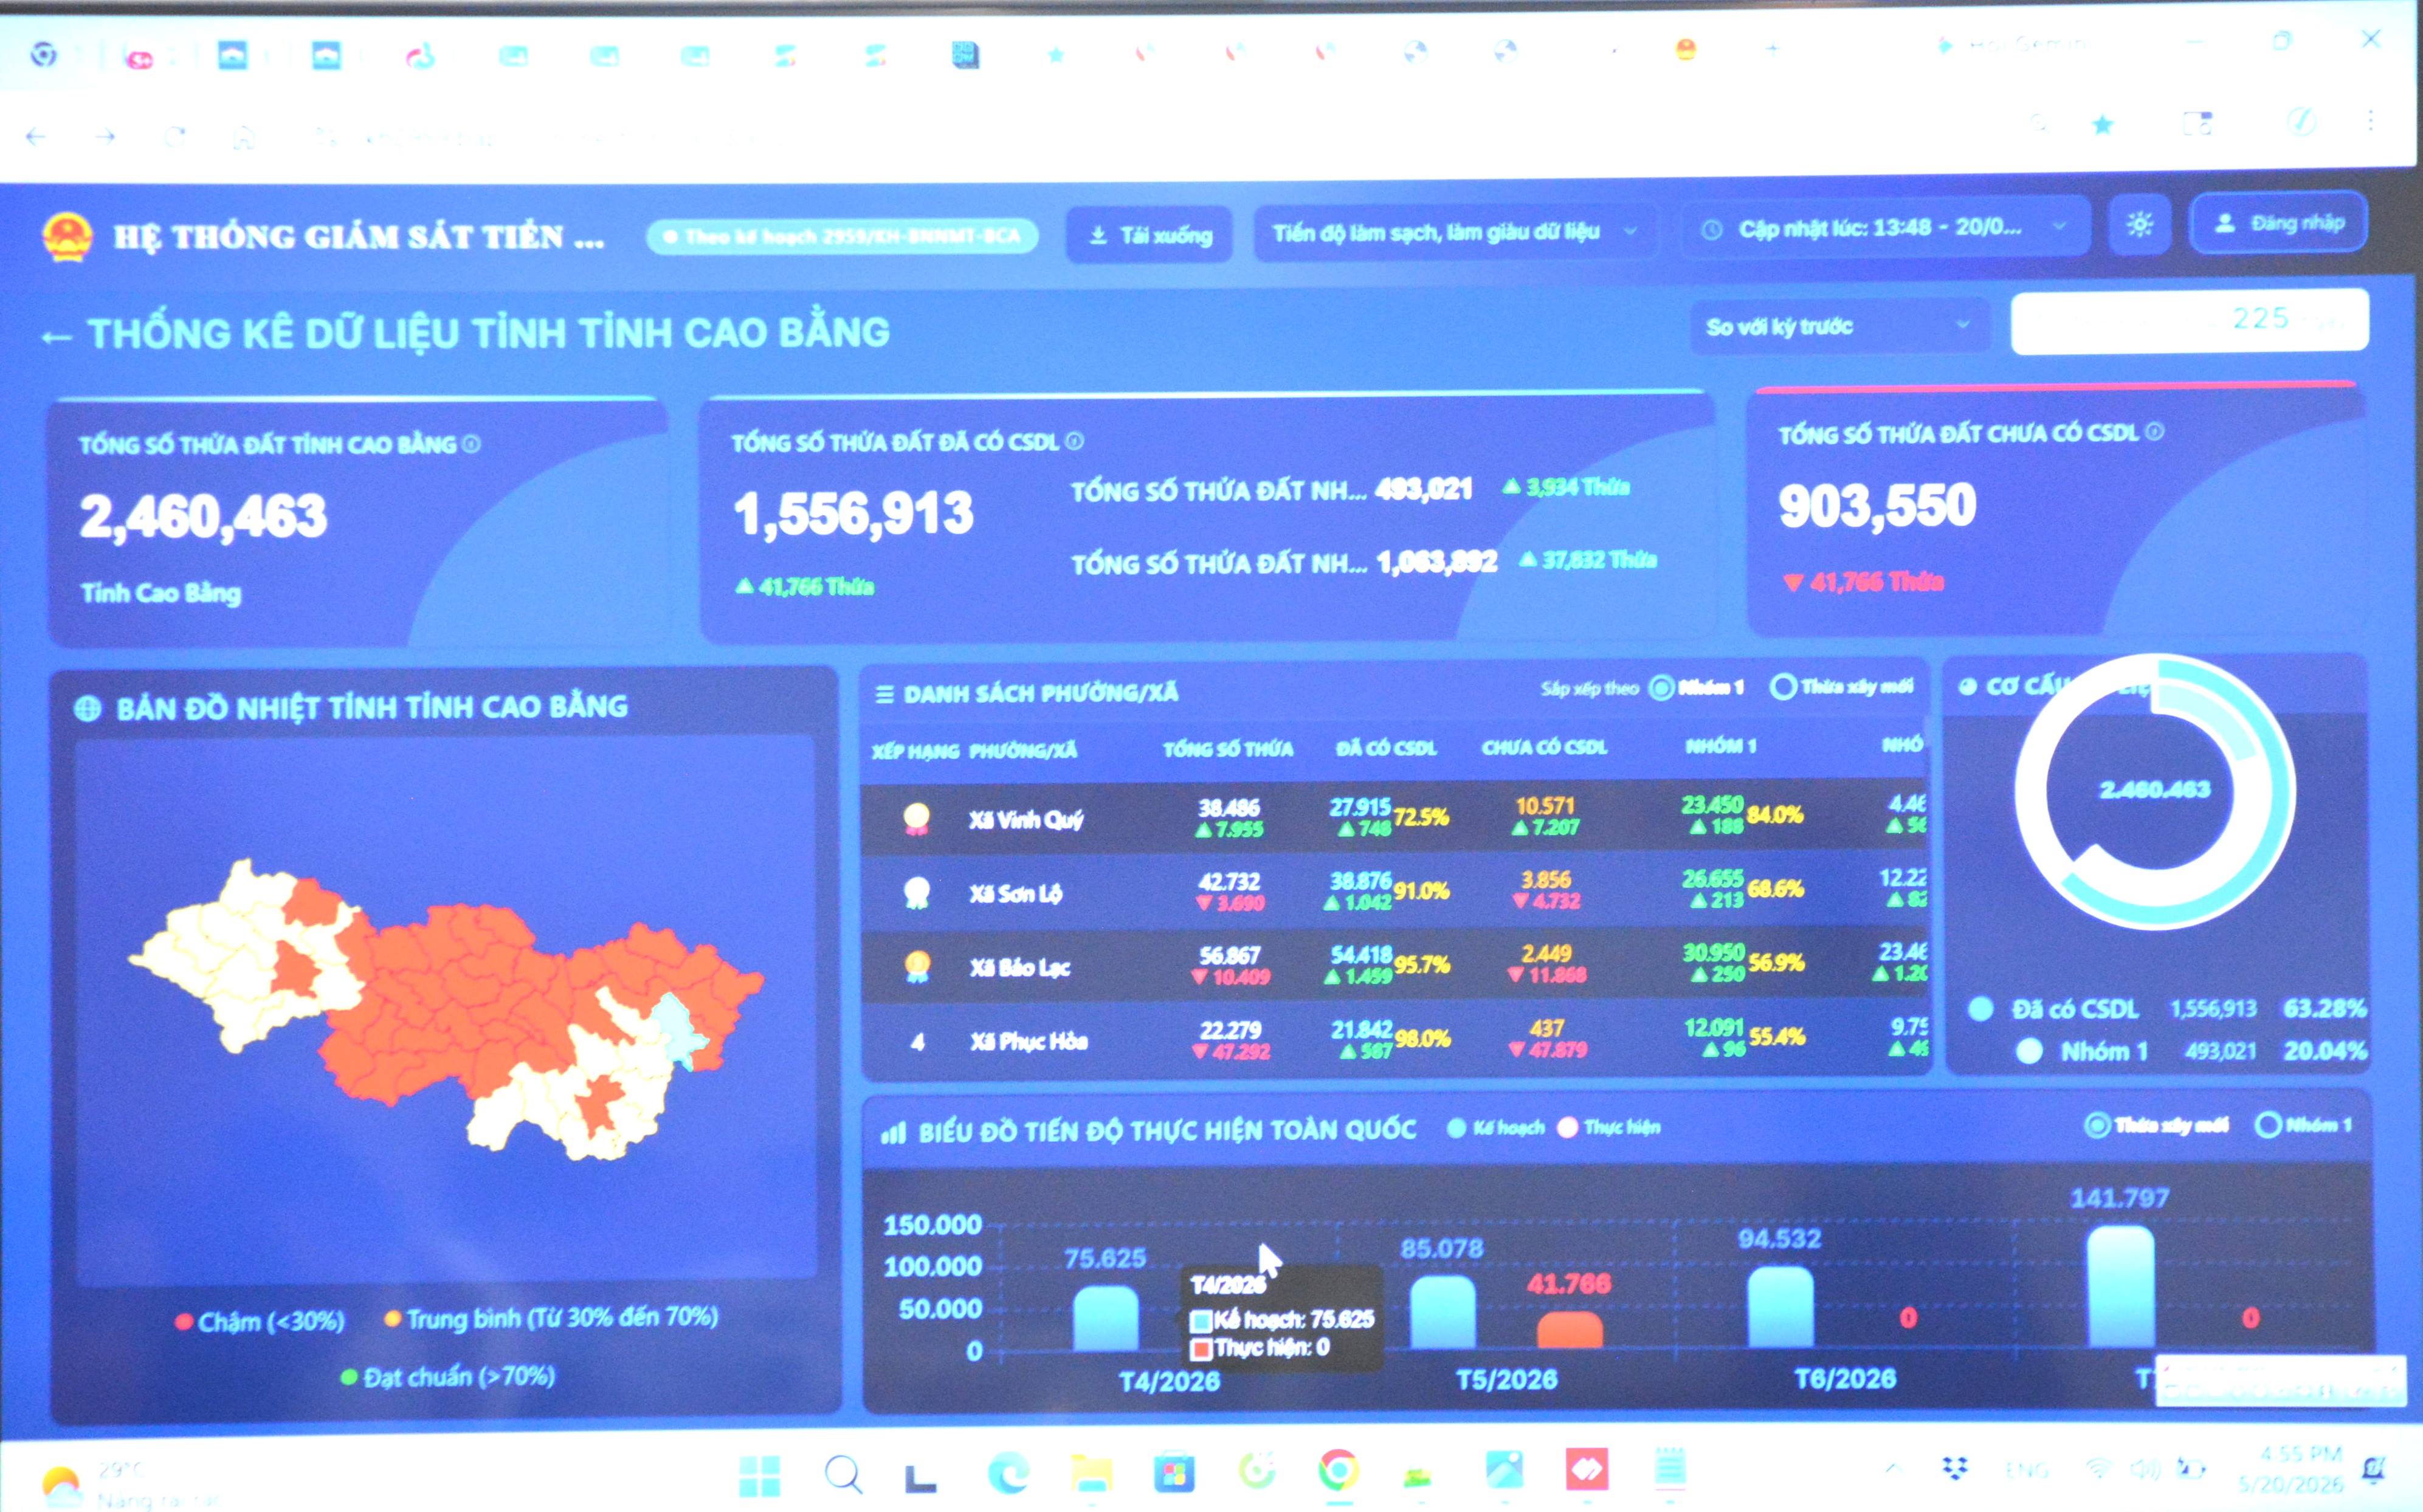Click light blue region on heat map
2423x1512 pixels.
pos(678,1030)
